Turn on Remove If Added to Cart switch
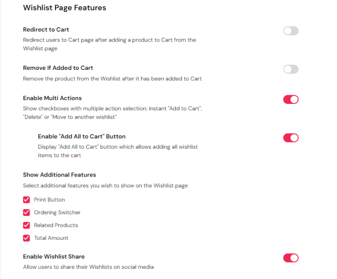337x279 pixels. click(x=291, y=69)
